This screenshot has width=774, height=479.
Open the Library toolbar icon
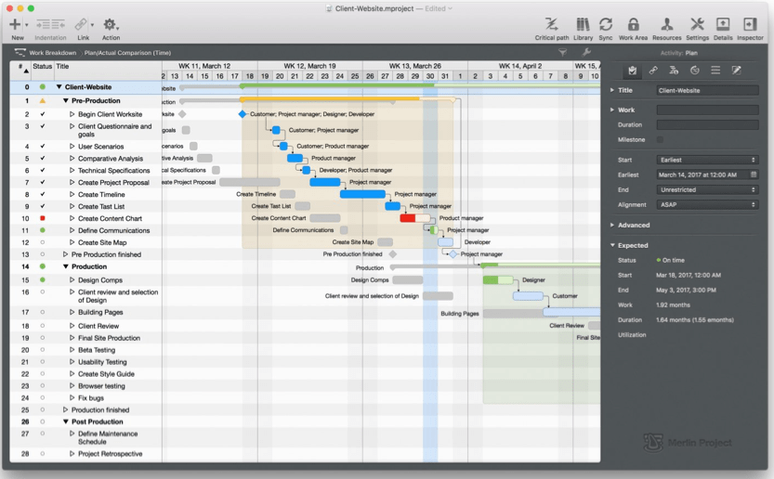point(583,24)
